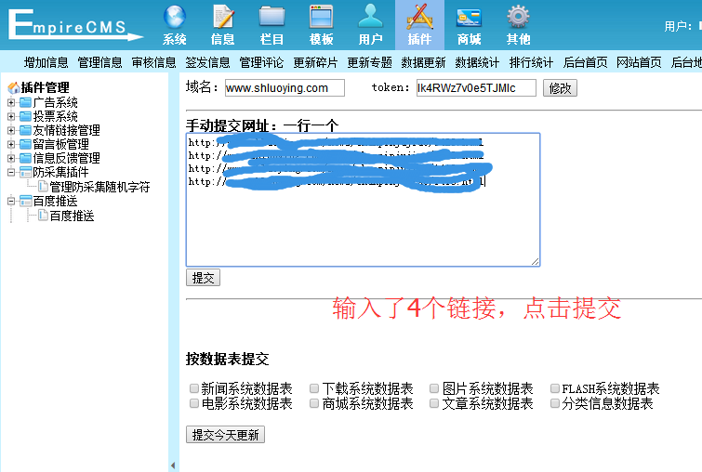
Task: Focus the 域名 input field
Action: 285,87
